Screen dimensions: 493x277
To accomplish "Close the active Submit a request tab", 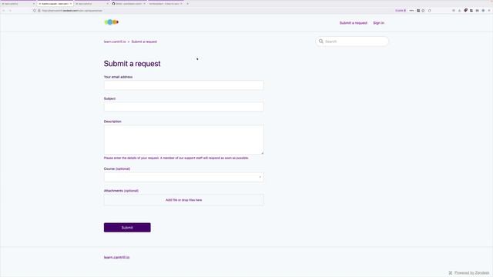I will pyautogui.click(x=71, y=4).
